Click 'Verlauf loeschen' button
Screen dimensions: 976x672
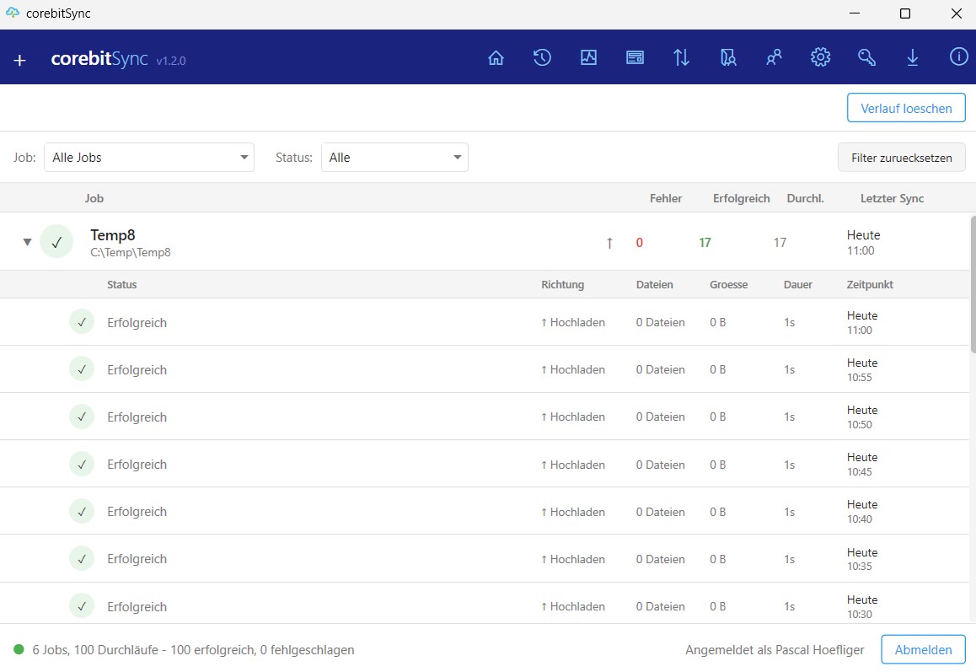tap(906, 108)
